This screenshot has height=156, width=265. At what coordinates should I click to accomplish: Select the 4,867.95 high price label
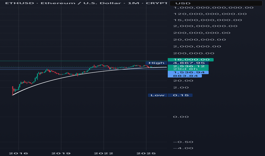[188, 63]
